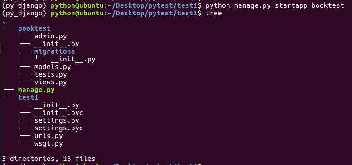Image resolution: width=352 pixels, height=165 pixels.
Task: Select the tests.py file entry
Action: pos(50,74)
